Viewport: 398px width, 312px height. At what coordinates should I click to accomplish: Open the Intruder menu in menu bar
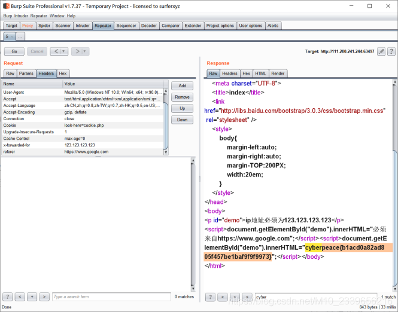click(x=21, y=16)
